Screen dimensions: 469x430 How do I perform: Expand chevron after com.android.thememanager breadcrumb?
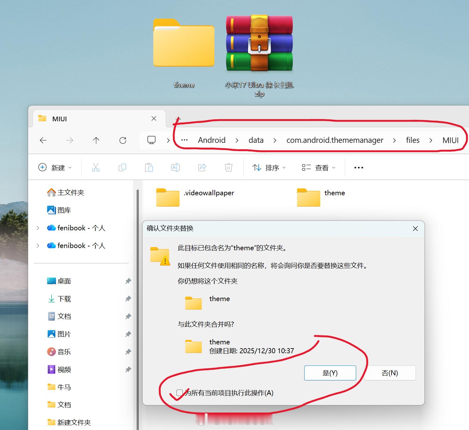394,140
